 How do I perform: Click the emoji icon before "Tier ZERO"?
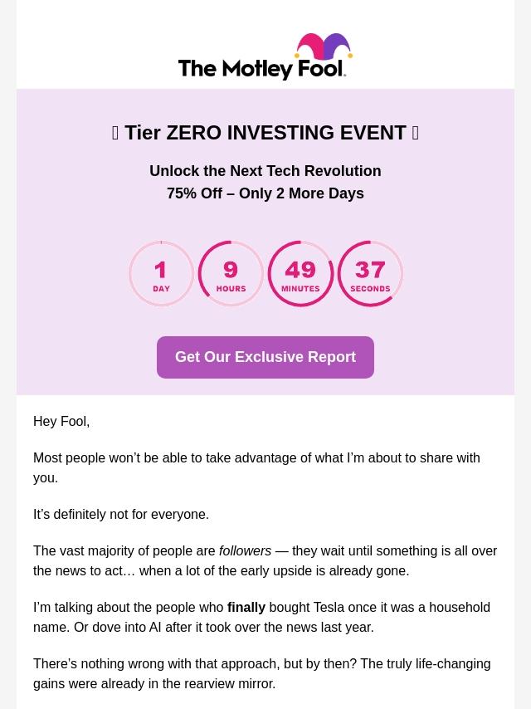115,133
